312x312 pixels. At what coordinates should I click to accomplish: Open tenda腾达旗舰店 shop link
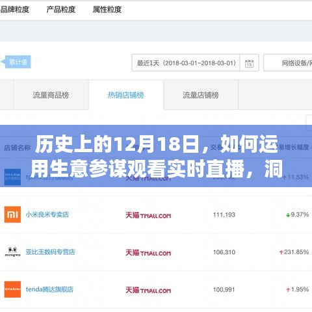[49, 289]
